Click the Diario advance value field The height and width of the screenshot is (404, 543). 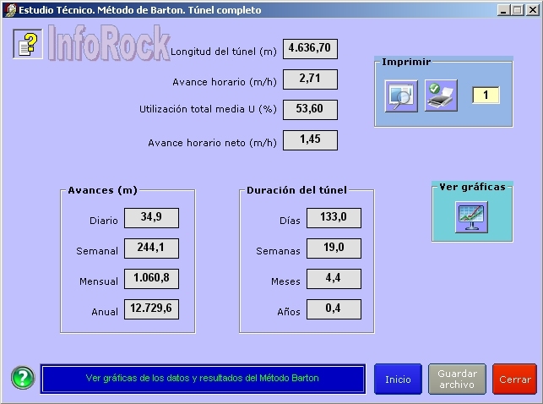151,218
